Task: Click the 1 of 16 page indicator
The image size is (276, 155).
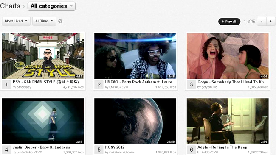Action: (x=249, y=22)
